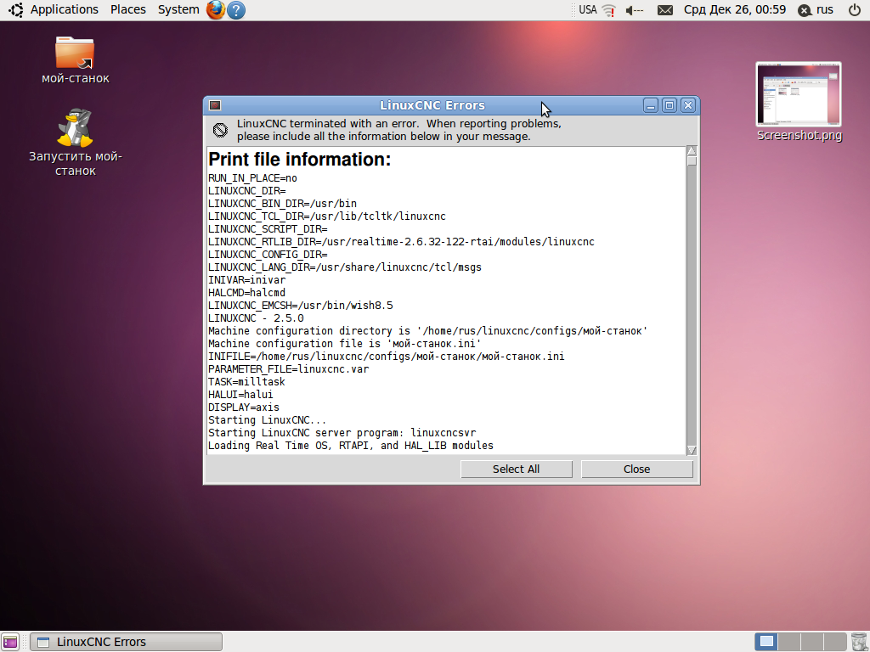
Task: Click the Close button in the dialog
Action: [637, 469]
